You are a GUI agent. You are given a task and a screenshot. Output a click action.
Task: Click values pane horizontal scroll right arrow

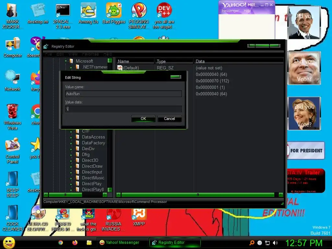[x=281, y=195]
